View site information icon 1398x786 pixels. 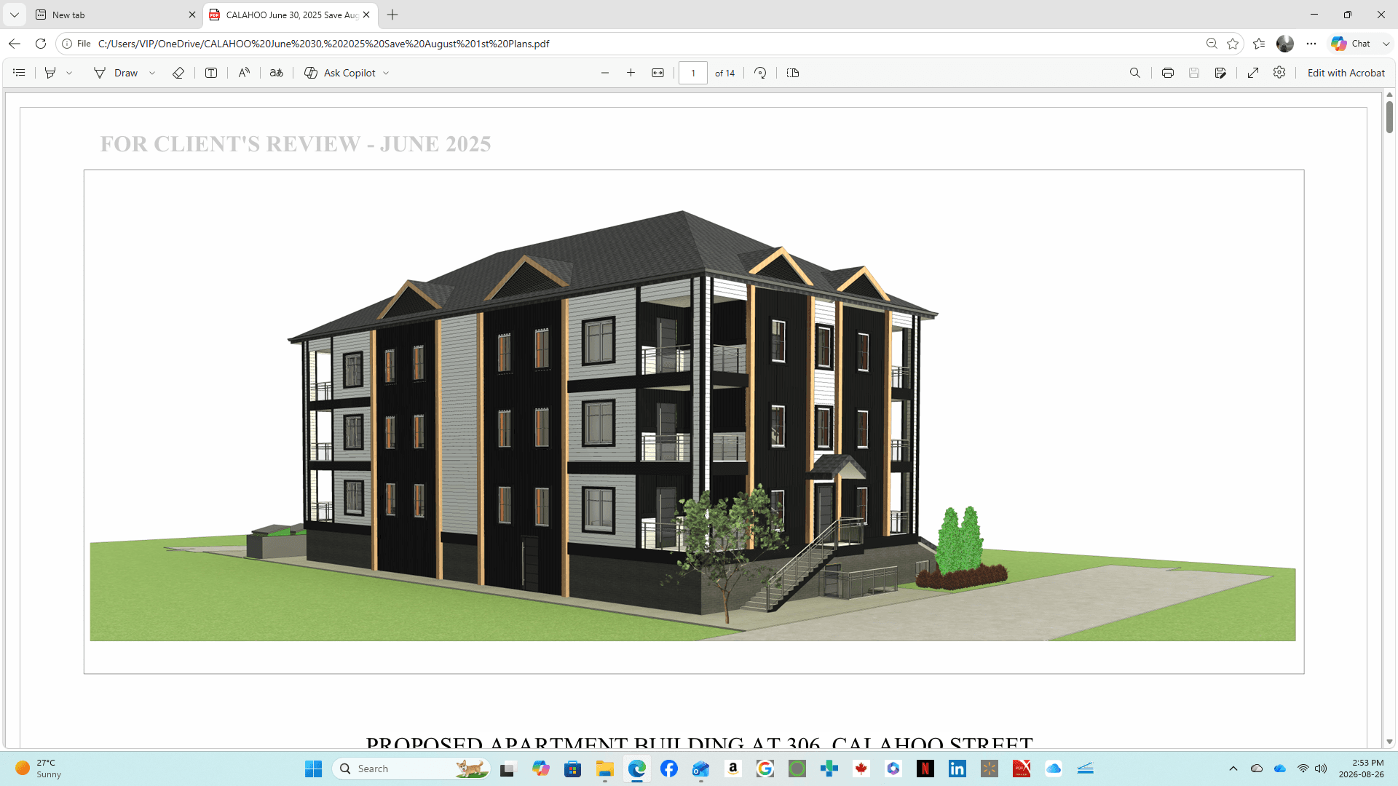coord(67,44)
